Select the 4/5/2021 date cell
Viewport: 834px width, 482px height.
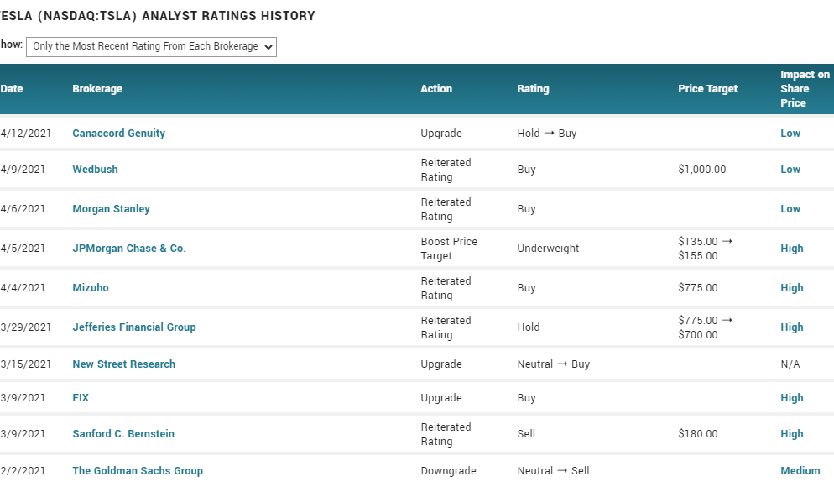click(x=23, y=249)
